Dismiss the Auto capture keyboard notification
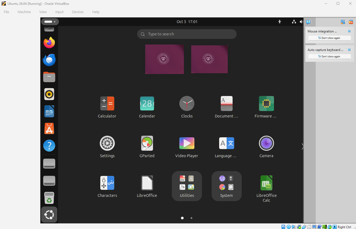The image size is (356, 229). (x=349, y=50)
